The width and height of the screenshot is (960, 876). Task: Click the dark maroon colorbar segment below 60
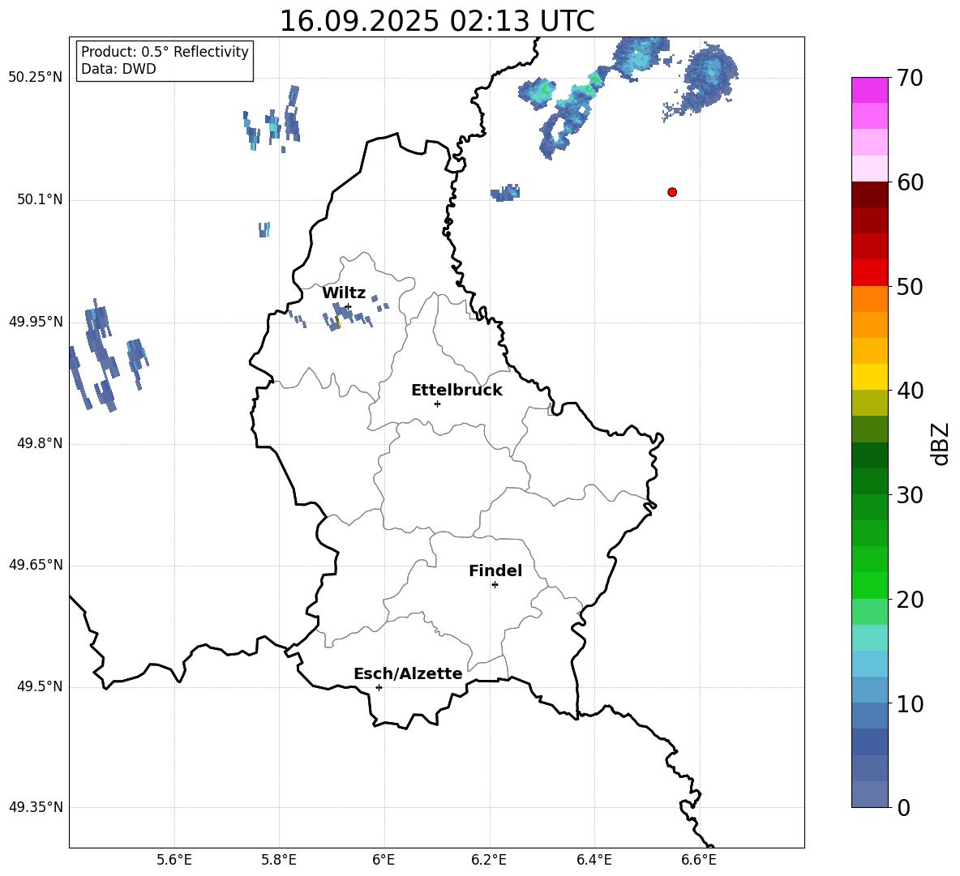(869, 194)
